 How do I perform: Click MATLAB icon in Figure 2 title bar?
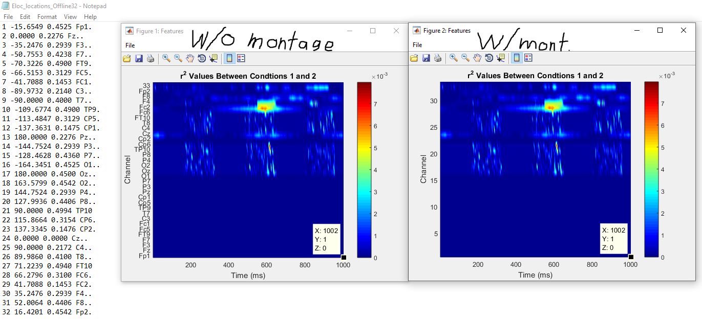[x=417, y=31]
